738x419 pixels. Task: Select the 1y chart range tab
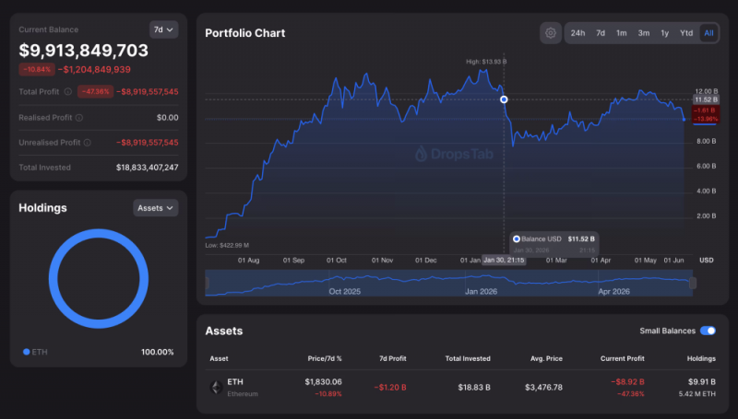664,33
